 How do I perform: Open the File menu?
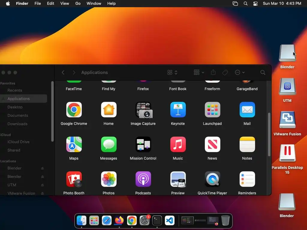(37, 4)
